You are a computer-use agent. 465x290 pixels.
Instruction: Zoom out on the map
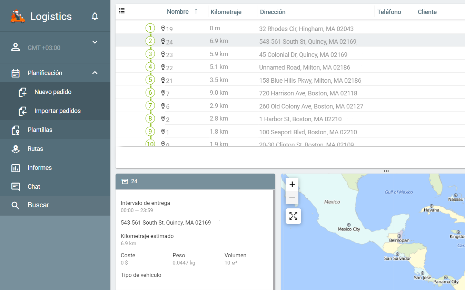coord(292,198)
